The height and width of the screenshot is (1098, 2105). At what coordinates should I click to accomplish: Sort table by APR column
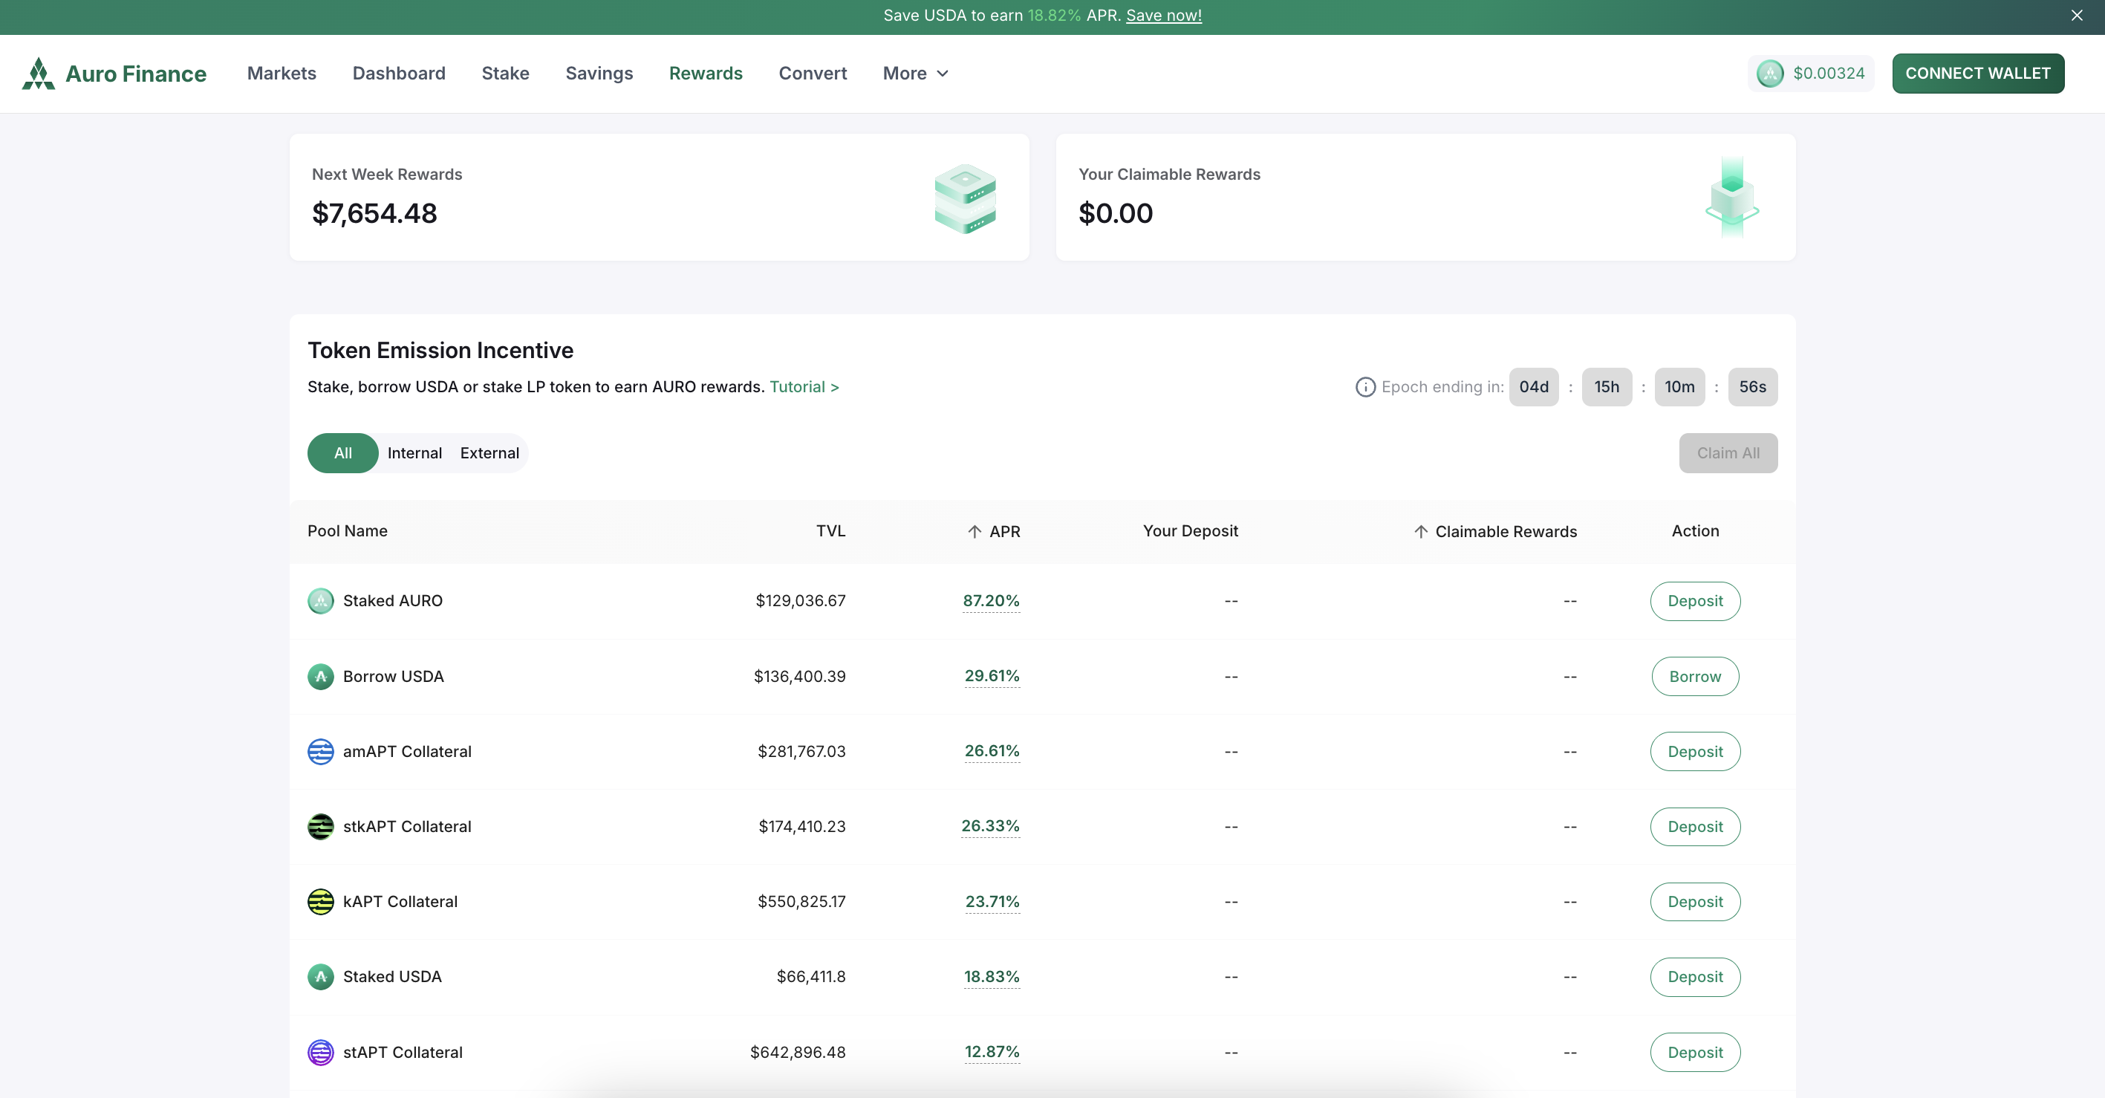pos(994,531)
